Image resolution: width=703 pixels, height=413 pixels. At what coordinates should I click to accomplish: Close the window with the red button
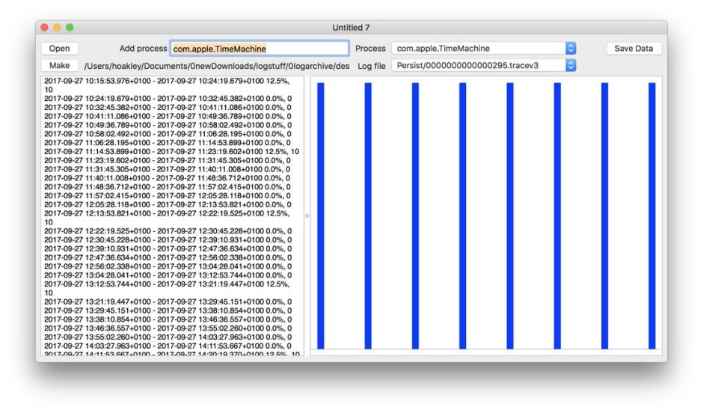click(x=44, y=28)
